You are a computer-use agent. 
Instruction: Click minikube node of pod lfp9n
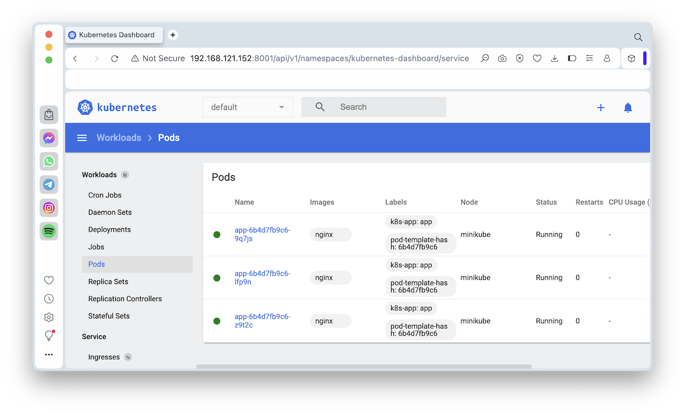click(x=475, y=278)
